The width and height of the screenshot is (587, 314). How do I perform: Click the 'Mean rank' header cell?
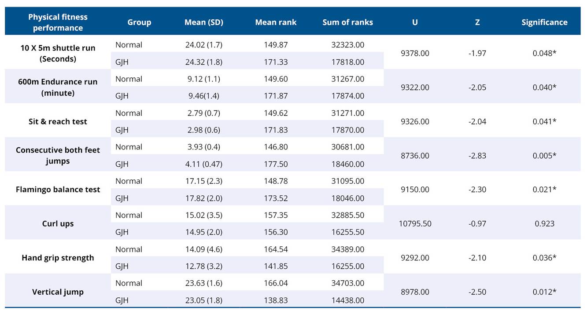[276, 22]
